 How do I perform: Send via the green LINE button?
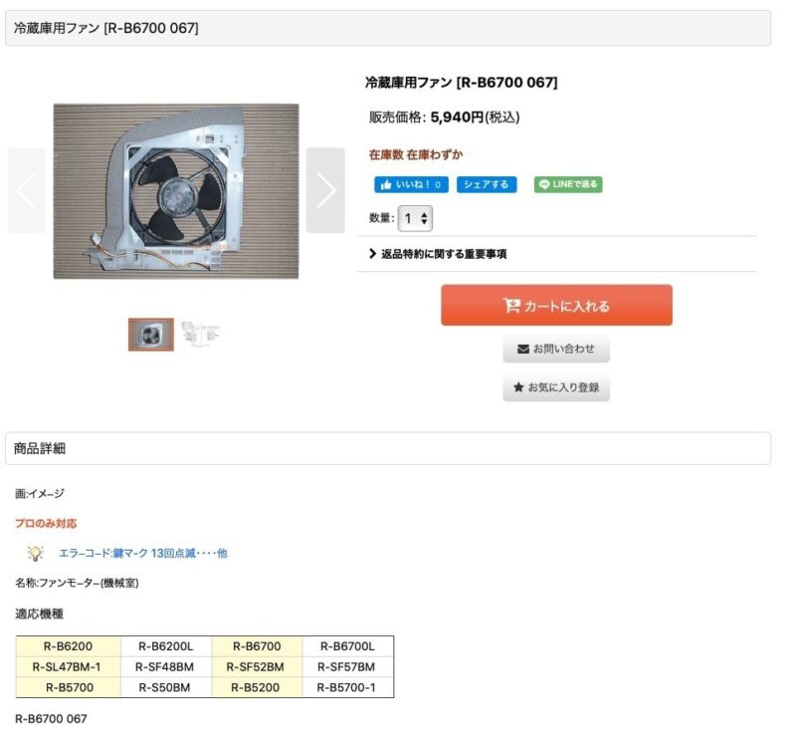click(568, 184)
